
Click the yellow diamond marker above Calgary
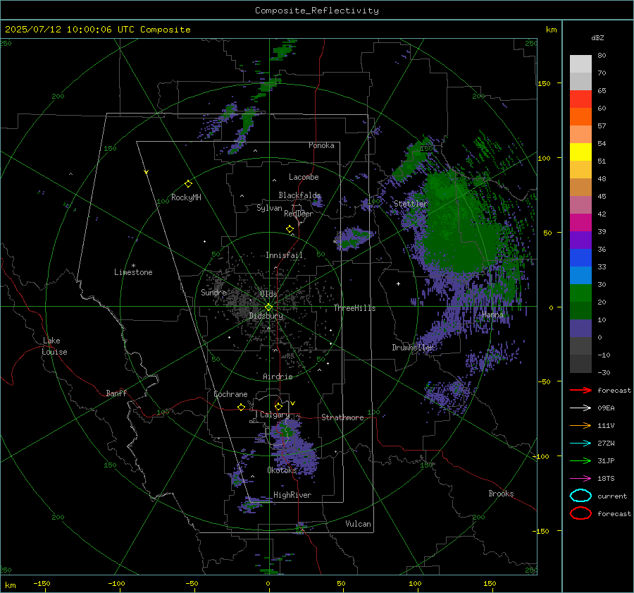pos(278,406)
